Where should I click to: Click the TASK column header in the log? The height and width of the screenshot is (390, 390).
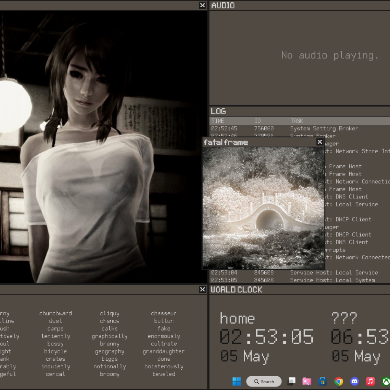(297, 121)
